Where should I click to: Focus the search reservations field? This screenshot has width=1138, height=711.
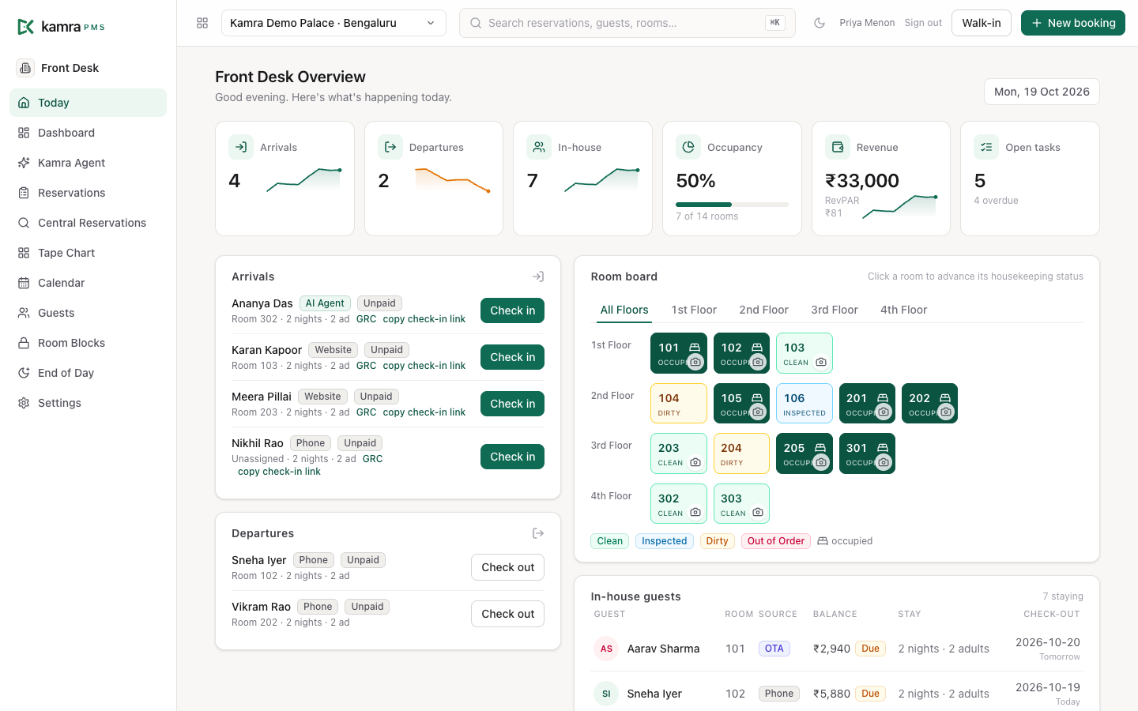pyautogui.click(x=627, y=23)
